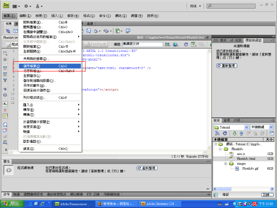277x208 pixels.
Task: Select FloatAdv.gif in the file tree
Action: pyautogui.click(x=250, y=168)
